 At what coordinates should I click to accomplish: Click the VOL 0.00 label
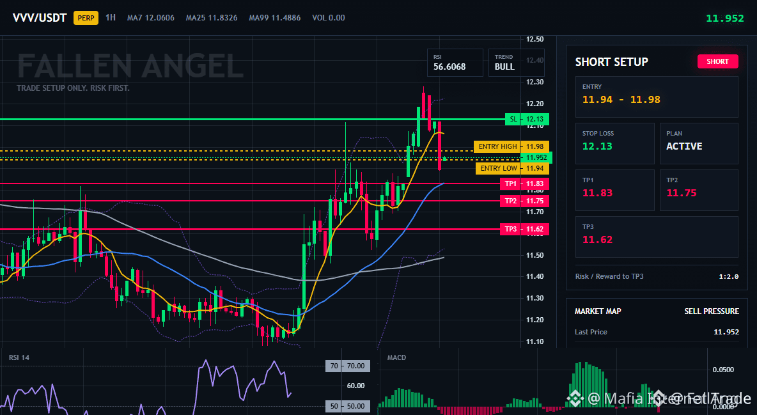[328, 18]
